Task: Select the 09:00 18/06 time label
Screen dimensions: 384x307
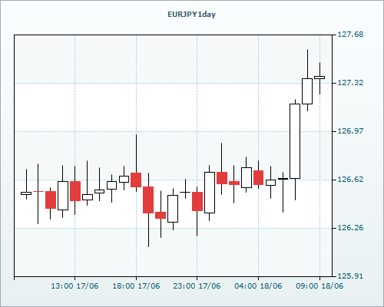Action: (319, 286)
